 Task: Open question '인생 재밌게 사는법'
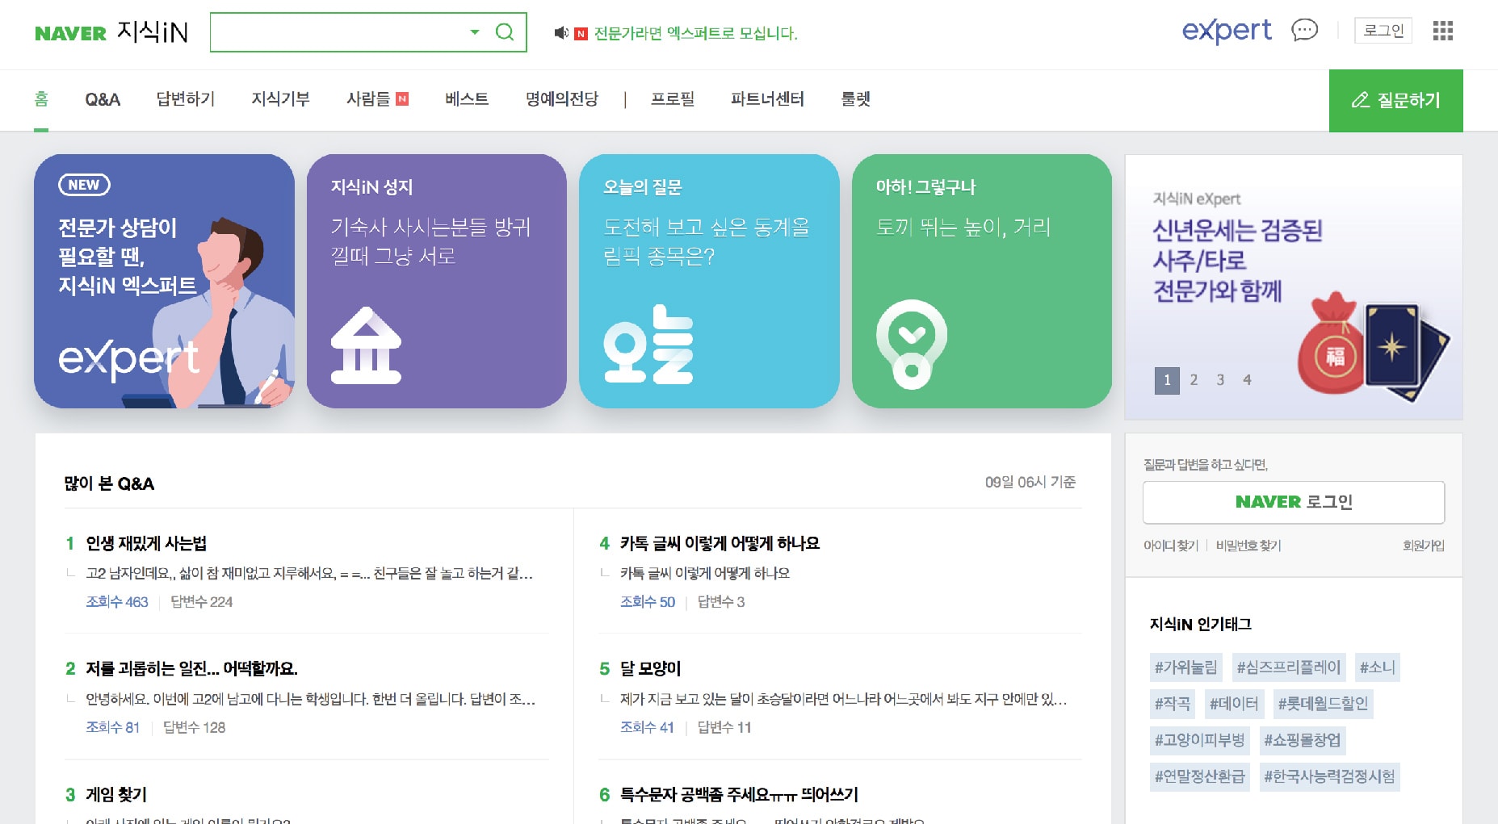tap(146, 543)
